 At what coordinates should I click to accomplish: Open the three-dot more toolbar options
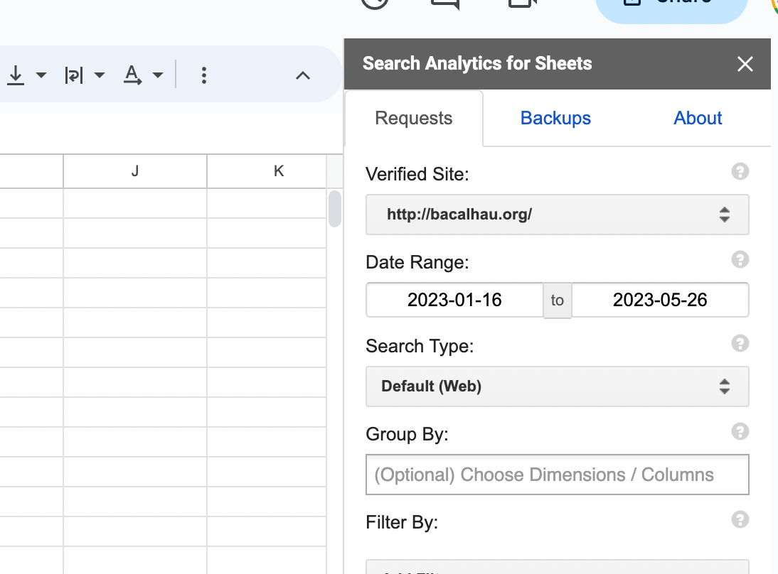coord(204,75)
